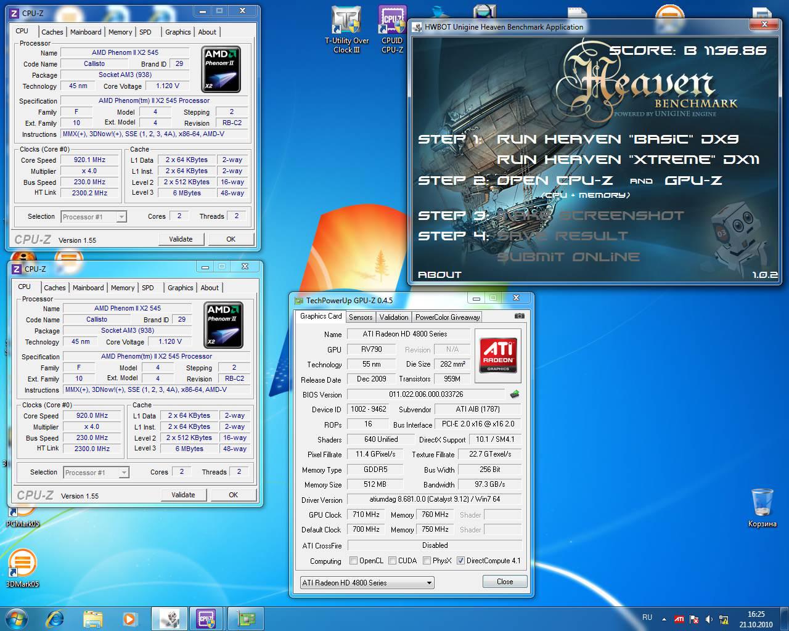This screenshot has width=789, height=631.
Task: Click Save Result in Heaven app
Action: [x=563, y=236]
